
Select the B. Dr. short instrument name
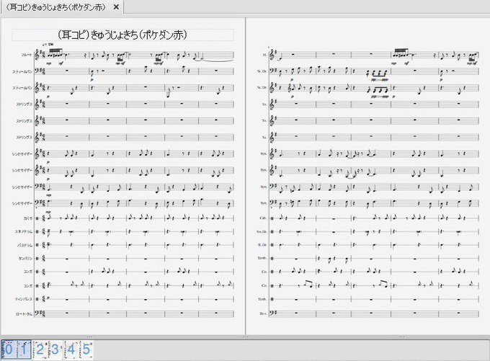pyautogui.click(x=262, y=245)
